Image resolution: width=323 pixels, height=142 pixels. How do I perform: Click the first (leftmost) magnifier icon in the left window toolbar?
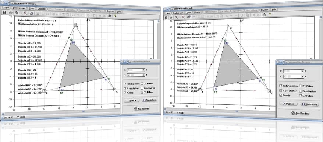click(17, 13)
